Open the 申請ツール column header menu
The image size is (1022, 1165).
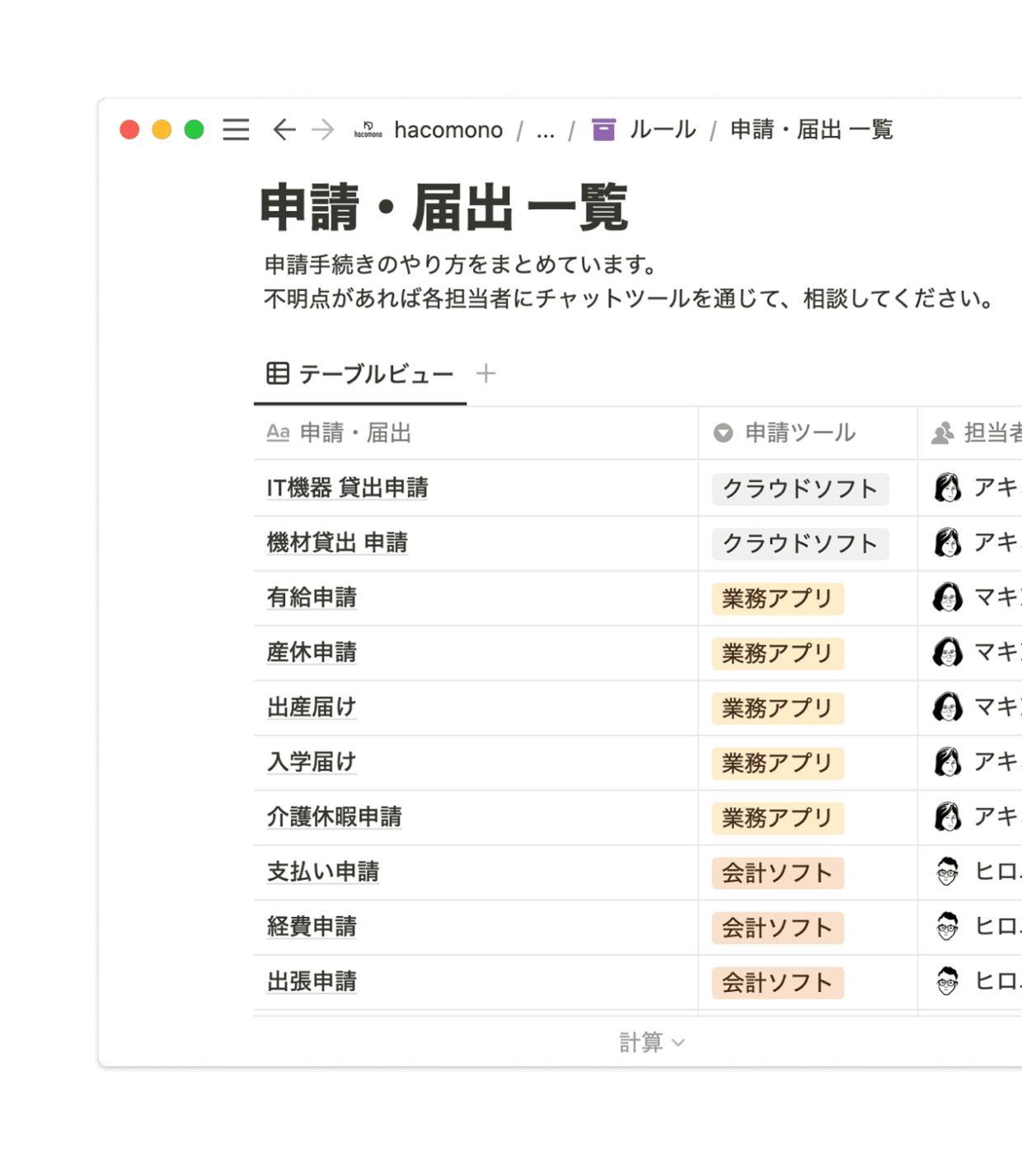799,433
